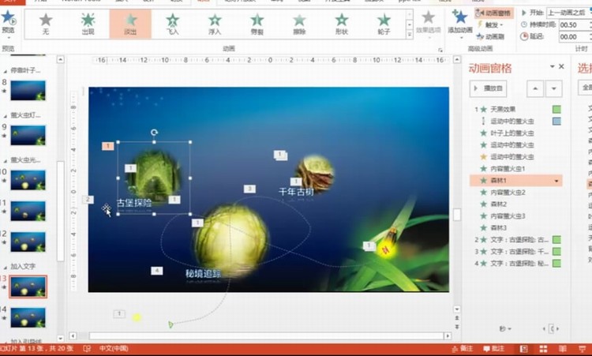
Task: Apply the 形状 (Shape) animation
Action: point(342,24)
